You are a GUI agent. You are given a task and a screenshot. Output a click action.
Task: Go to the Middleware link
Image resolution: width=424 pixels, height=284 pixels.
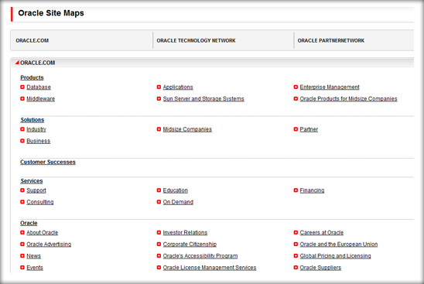40,99
